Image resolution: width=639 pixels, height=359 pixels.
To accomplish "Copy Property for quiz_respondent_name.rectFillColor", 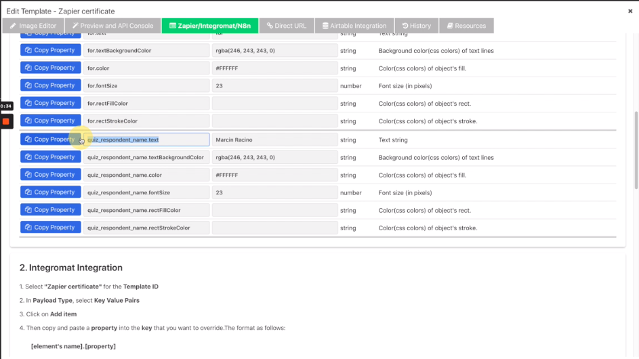I will click(51, 209).
